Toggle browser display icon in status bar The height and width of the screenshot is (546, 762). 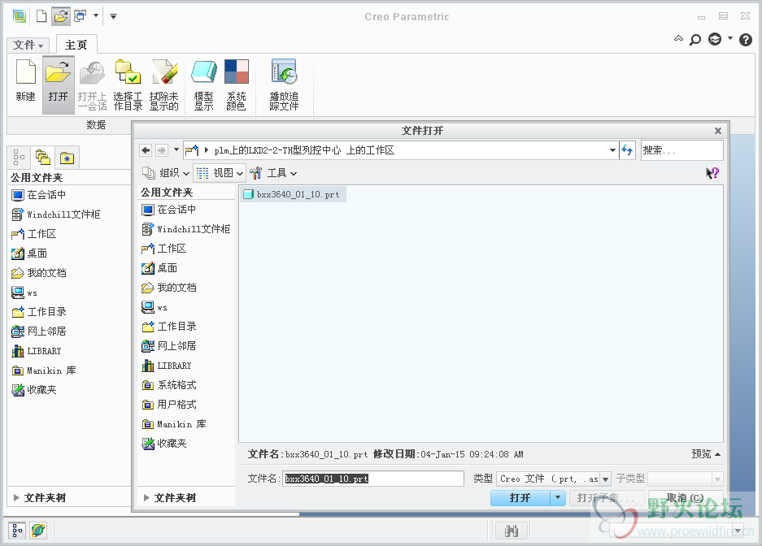38,531
